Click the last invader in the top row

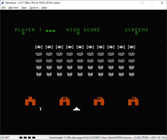pos(132,47)
